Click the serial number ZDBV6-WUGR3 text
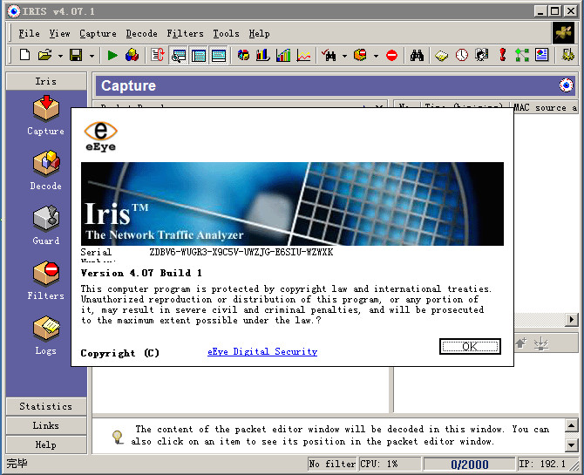Screen dimensions: 584x475 (241, 252)
